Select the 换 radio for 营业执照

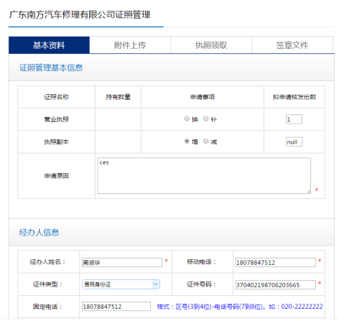(187, 118)
